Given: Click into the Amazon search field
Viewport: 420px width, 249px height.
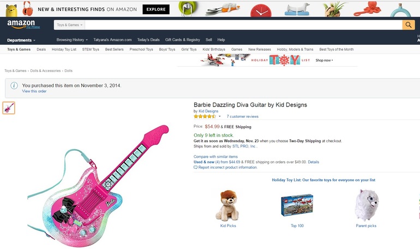Looking at the screenshot, I should 243,25.
